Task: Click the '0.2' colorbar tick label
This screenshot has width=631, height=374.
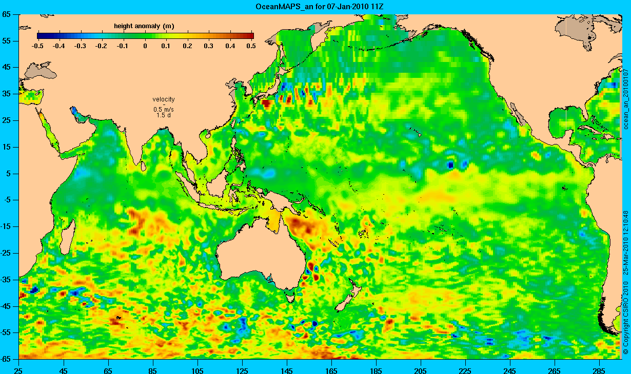Action: point(188,46)
